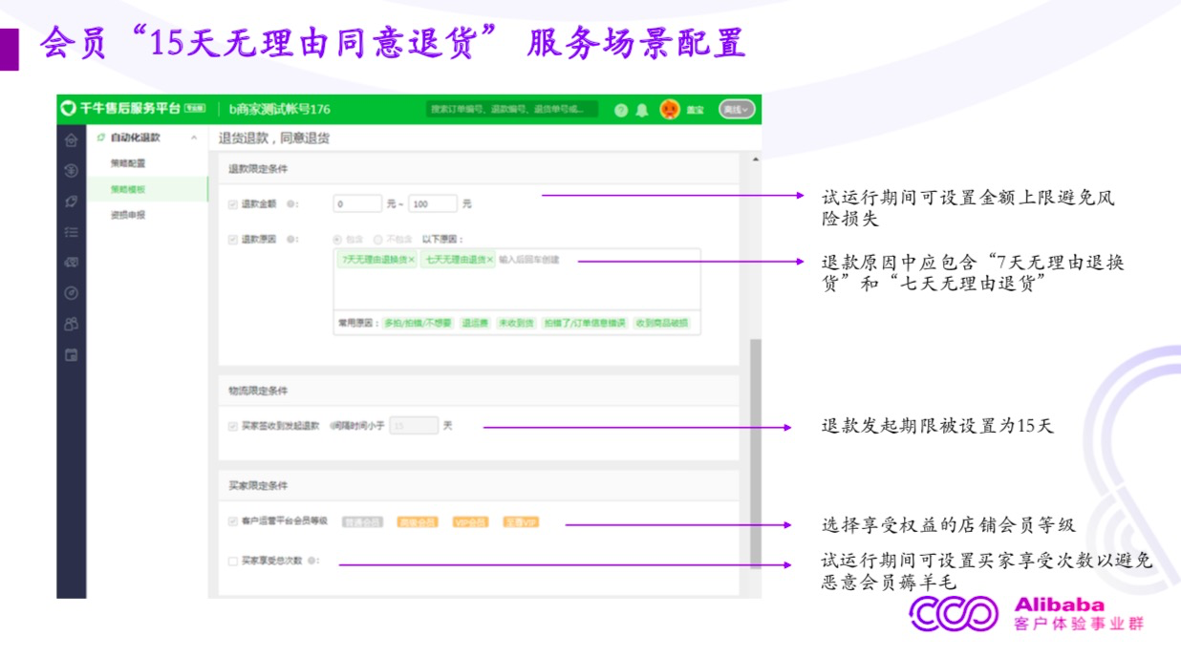
Task: Add common reason 退运费
Action: 475,324
